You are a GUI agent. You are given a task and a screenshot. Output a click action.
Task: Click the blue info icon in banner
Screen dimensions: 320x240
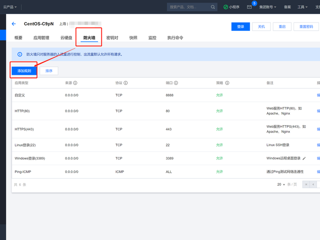[20, 54]
